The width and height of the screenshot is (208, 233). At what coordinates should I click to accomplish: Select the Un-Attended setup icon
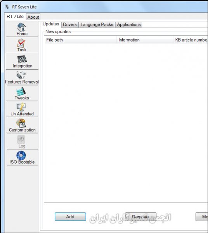(x=21, y=107)
